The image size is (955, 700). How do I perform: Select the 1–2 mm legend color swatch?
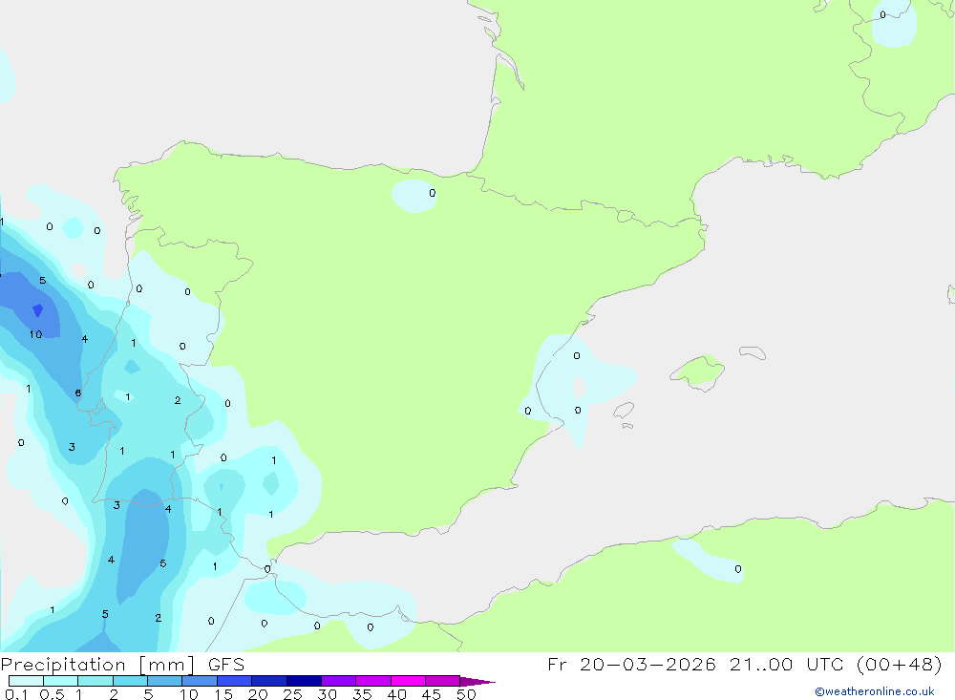[x=95, y=681]
